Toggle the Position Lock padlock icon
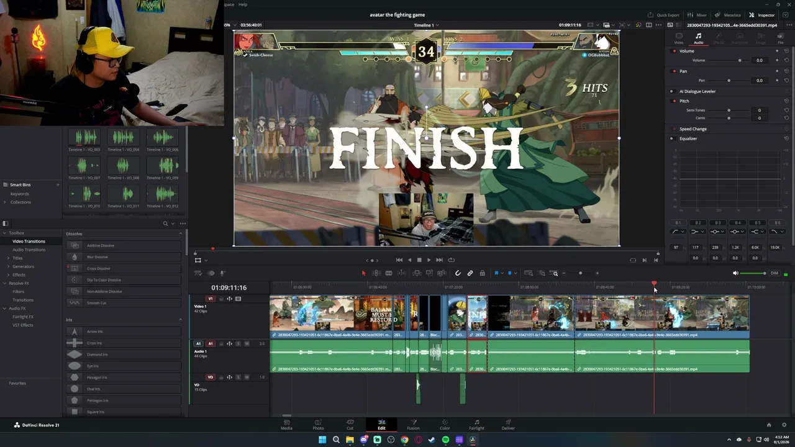 (482, 273)
